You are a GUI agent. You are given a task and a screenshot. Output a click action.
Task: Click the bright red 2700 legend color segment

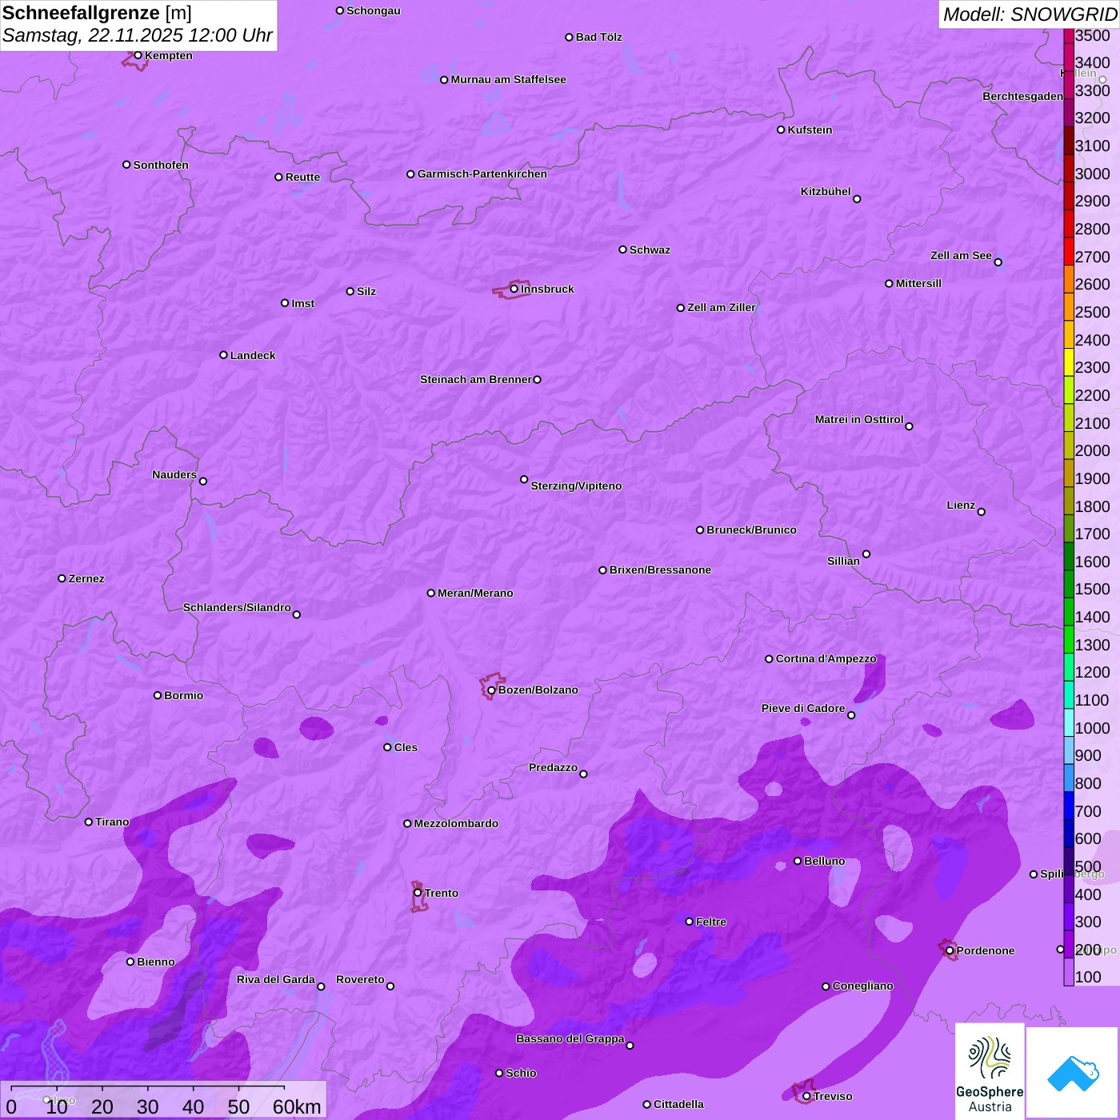pyautogui.click(x=1069, y=251)
